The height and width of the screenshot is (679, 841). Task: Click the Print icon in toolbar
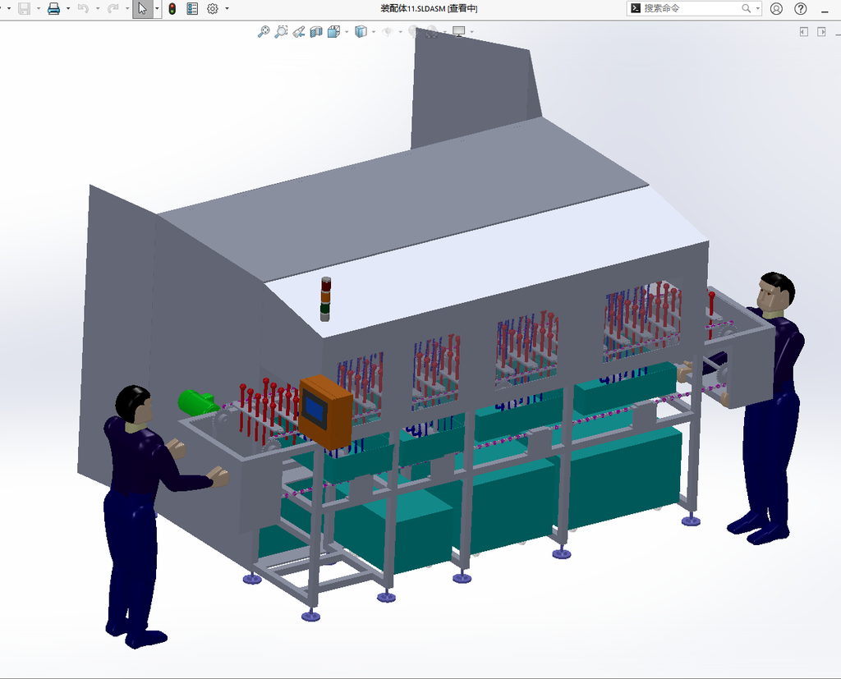53,8
